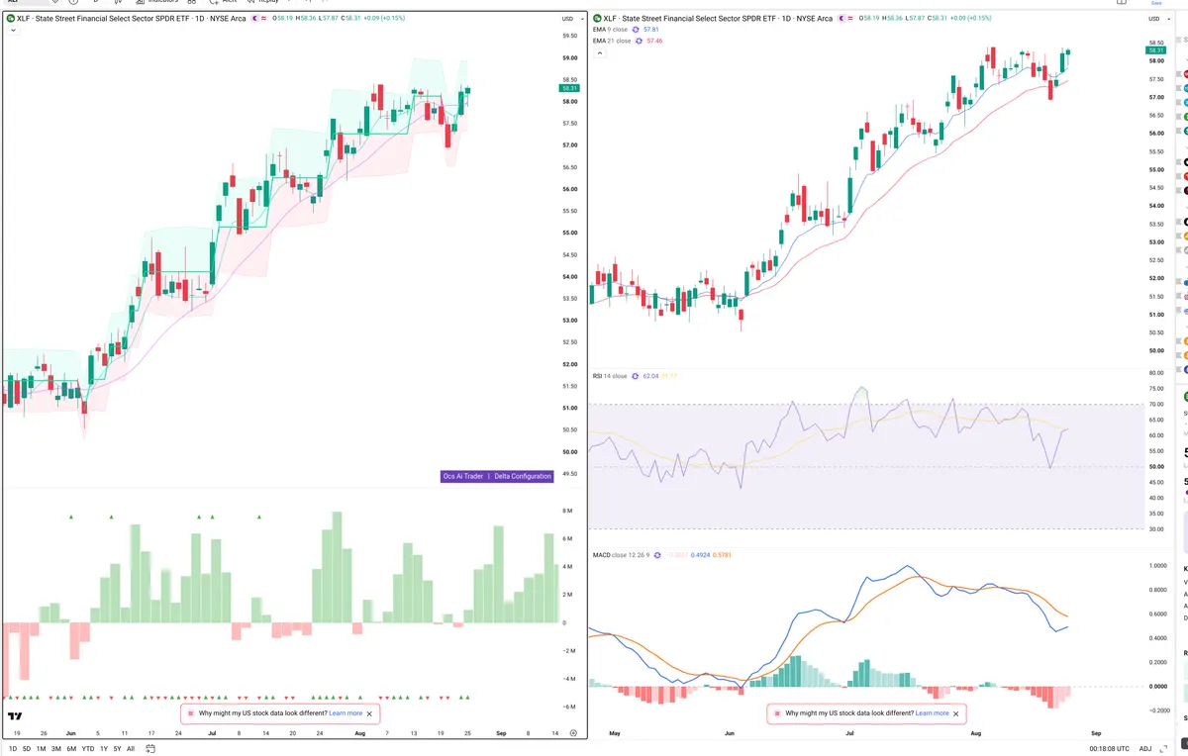The height and width of the screenshot is (756, 1188).
Task: Click the 58.31 price label on left chart axis
Action: click(569, 88)
